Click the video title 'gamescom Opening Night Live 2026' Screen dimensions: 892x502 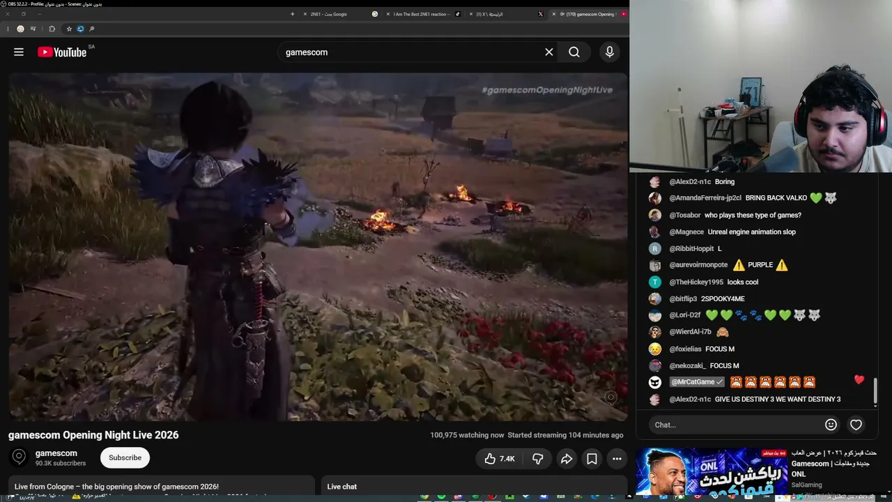93,435
